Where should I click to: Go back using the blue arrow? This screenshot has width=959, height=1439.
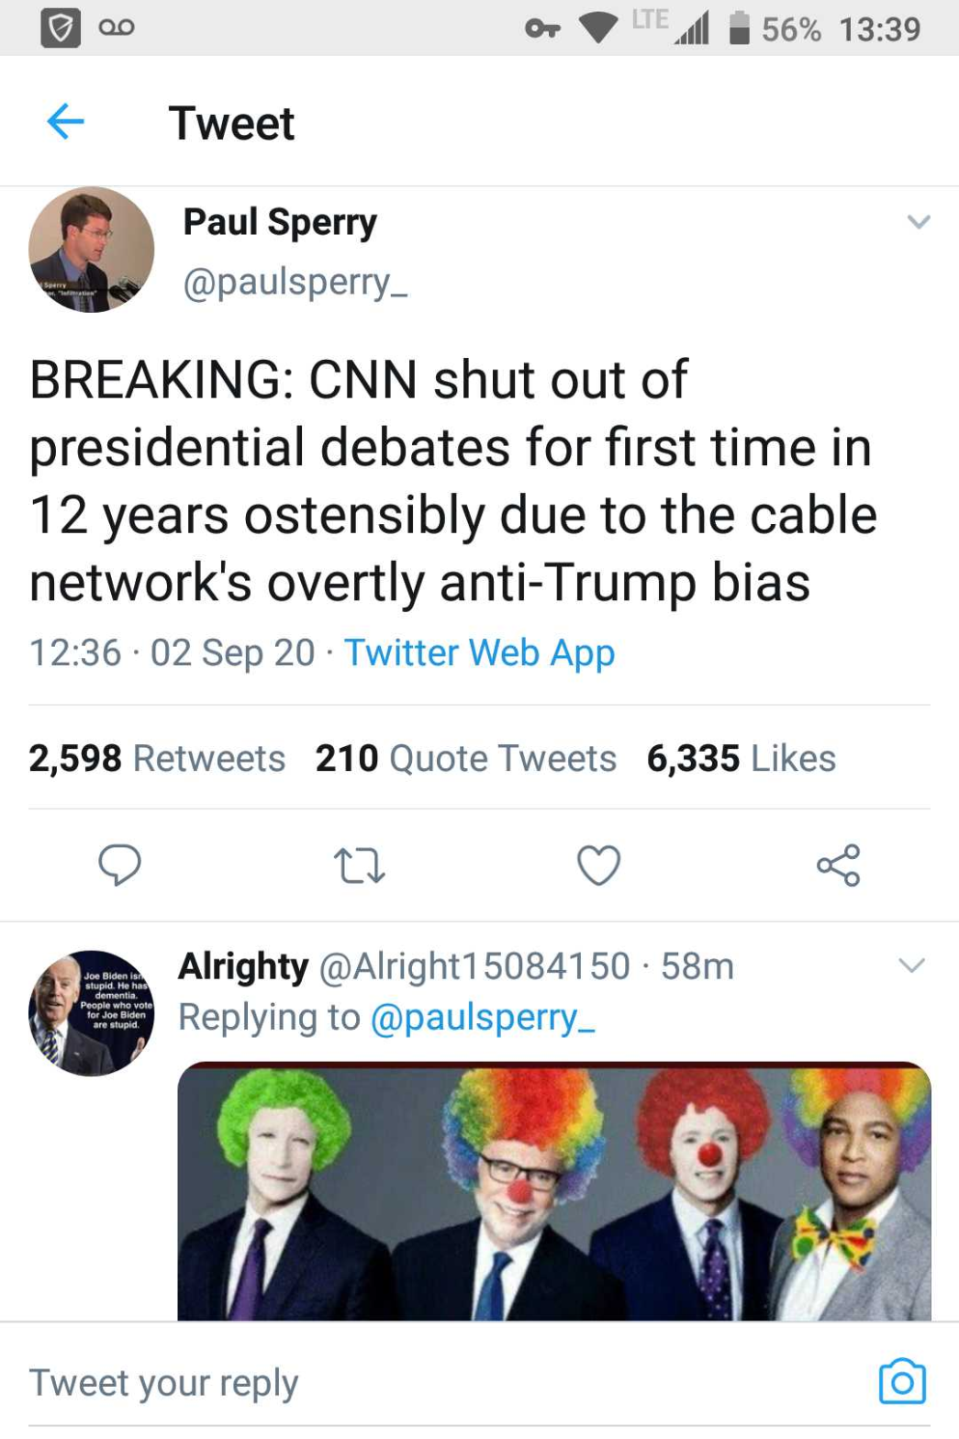65,121
